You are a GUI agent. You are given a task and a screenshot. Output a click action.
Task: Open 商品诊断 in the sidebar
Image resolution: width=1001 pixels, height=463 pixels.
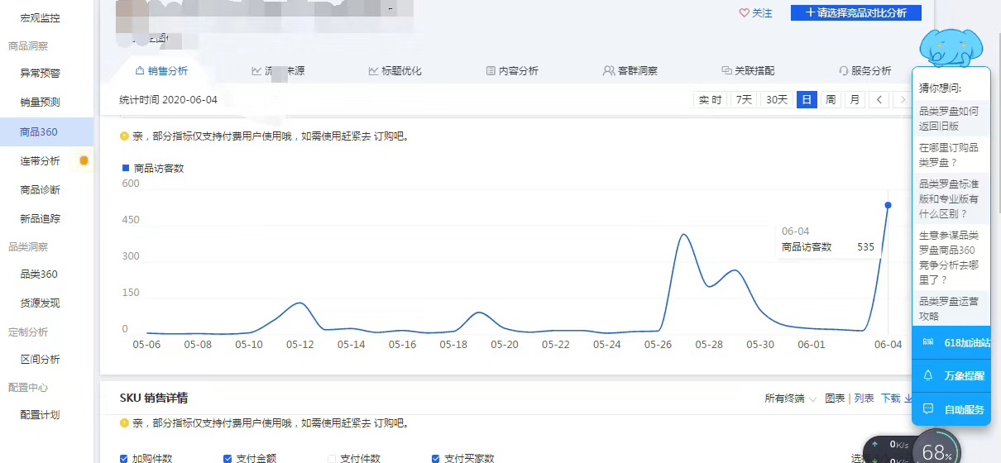pos(41,190)
